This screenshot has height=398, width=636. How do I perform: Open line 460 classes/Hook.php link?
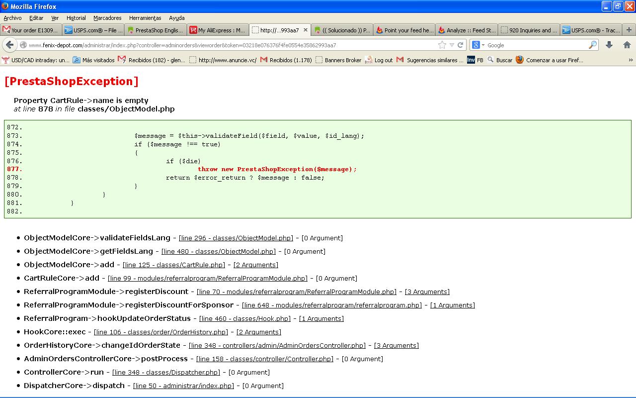[245, 319]
